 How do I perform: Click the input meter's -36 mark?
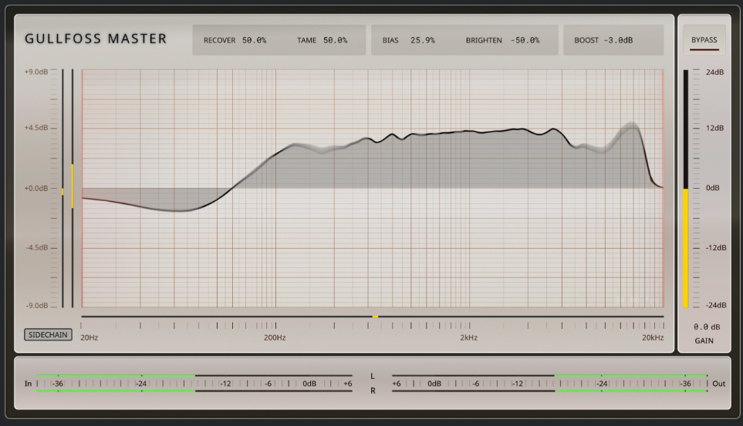tap(58, 384)
